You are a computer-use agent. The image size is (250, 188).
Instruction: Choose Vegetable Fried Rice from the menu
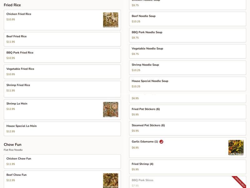(62, 72)
